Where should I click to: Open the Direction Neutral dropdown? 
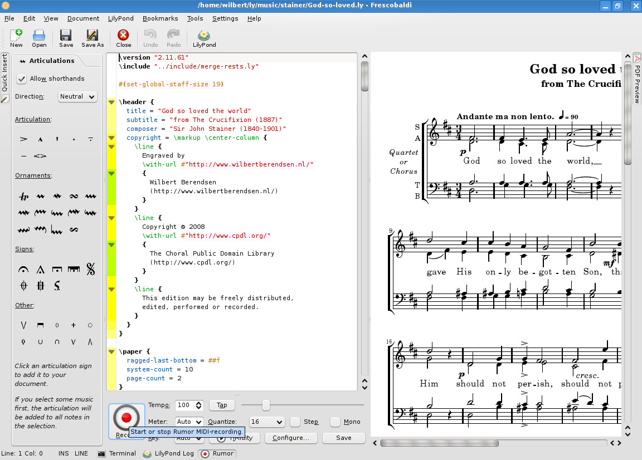point(77,96)
